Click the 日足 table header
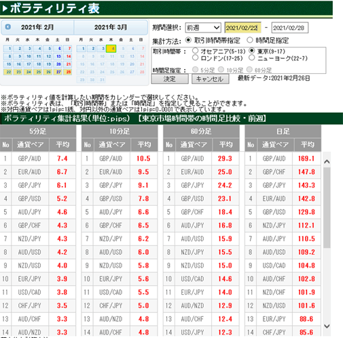 (283, 131)
